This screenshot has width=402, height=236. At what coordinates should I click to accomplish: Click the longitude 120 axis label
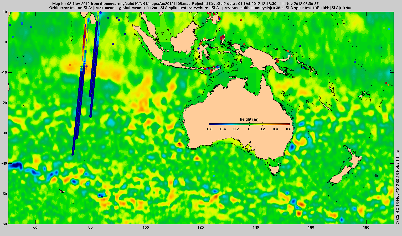click(x=201, y=228)
